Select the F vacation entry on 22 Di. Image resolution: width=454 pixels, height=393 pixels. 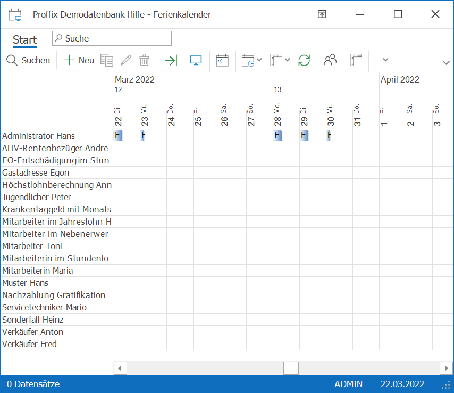(x=118, y=135)
